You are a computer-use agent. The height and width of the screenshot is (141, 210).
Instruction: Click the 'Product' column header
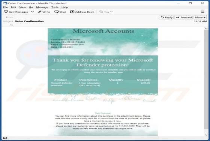coord(60,80)
